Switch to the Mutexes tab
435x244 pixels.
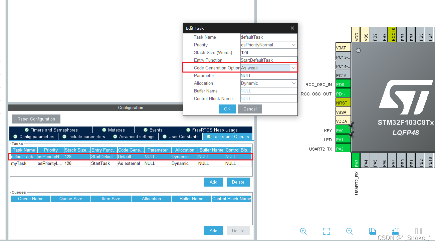point(114,130)
